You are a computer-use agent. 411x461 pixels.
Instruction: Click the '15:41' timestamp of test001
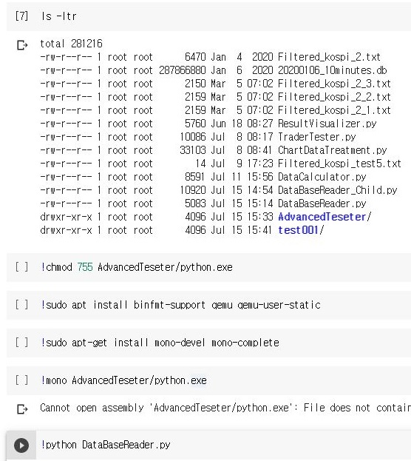259,230
